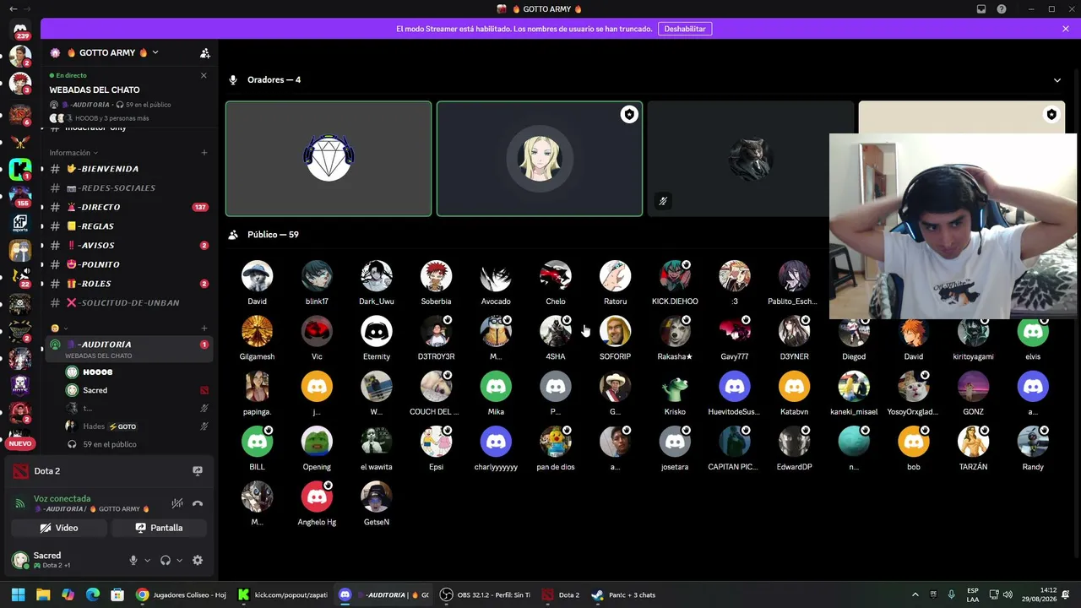The height and width of the screenshot is (608, 1081).
Task: Open audience member Krisko's avatar
Action: (675, 387)
